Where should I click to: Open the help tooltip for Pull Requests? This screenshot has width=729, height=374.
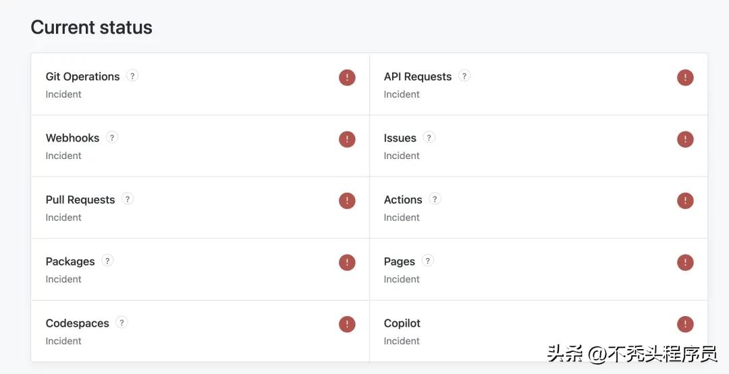click(x=128, y=199)
